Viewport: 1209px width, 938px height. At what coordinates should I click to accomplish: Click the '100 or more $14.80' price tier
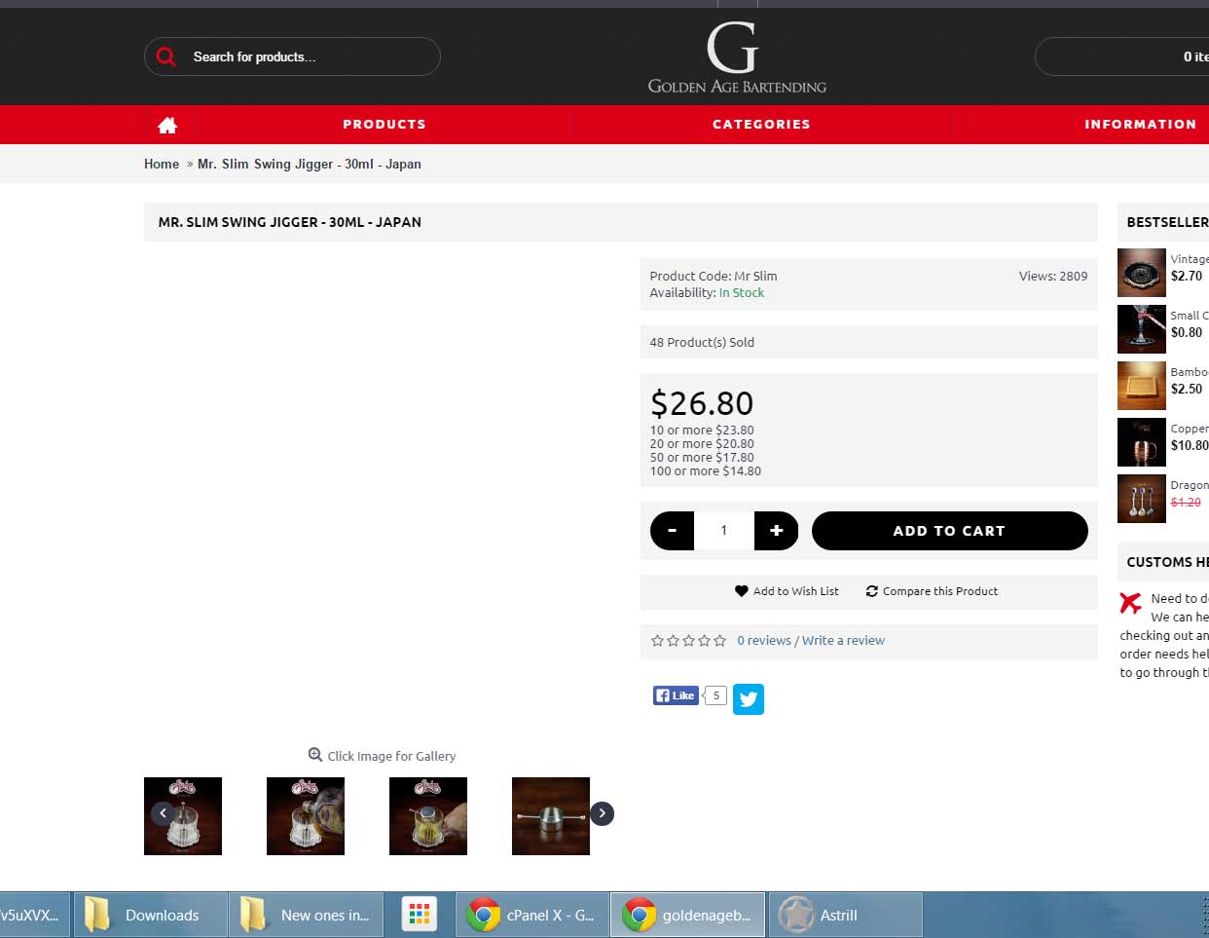pyautogui.click(x=706, y=470)
